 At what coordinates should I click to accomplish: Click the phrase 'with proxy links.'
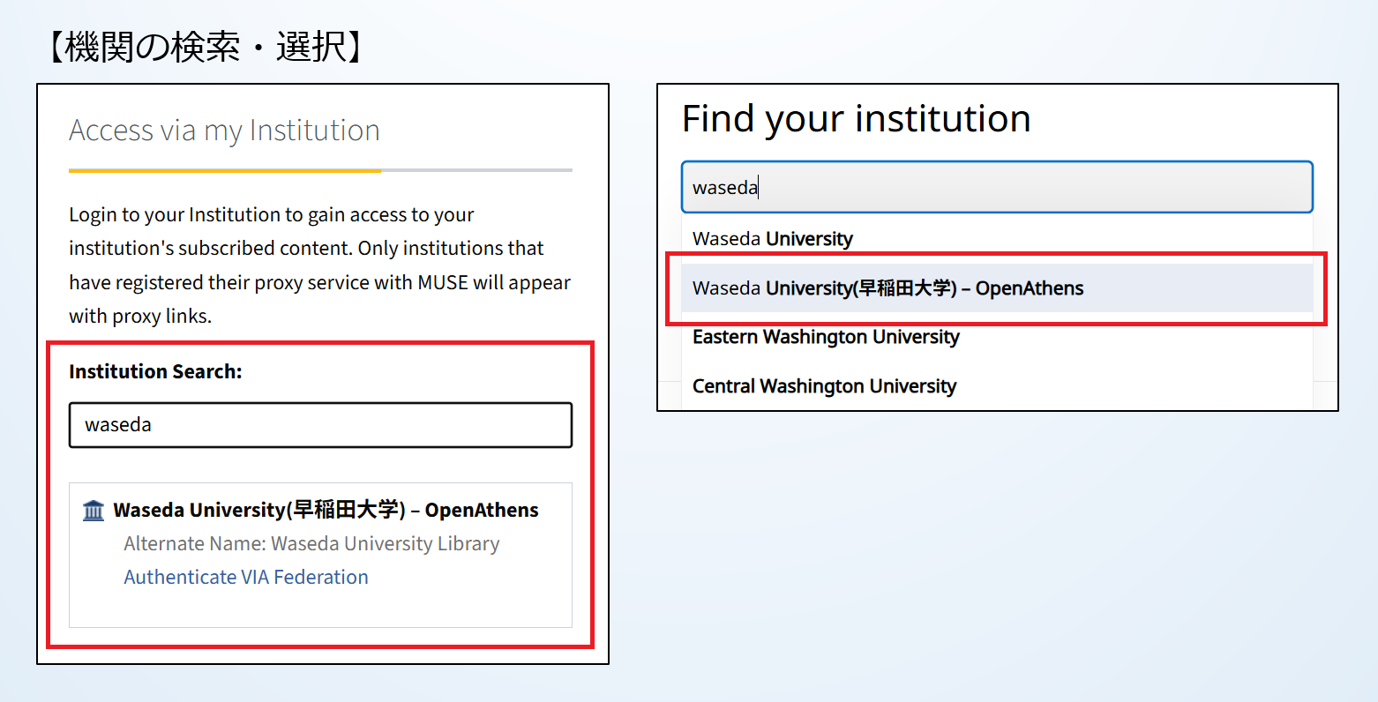140,317
